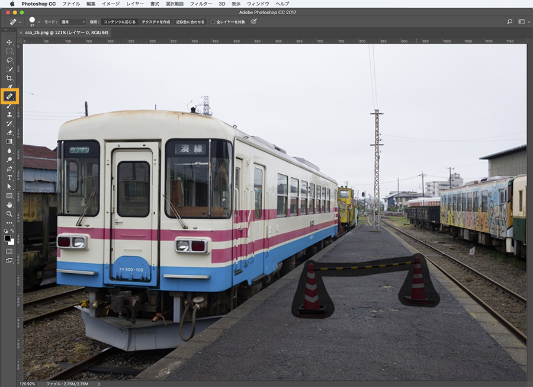Open the ウィンドウ menu
The width and height of the screenshot is (533, 387).
(258, 4)
